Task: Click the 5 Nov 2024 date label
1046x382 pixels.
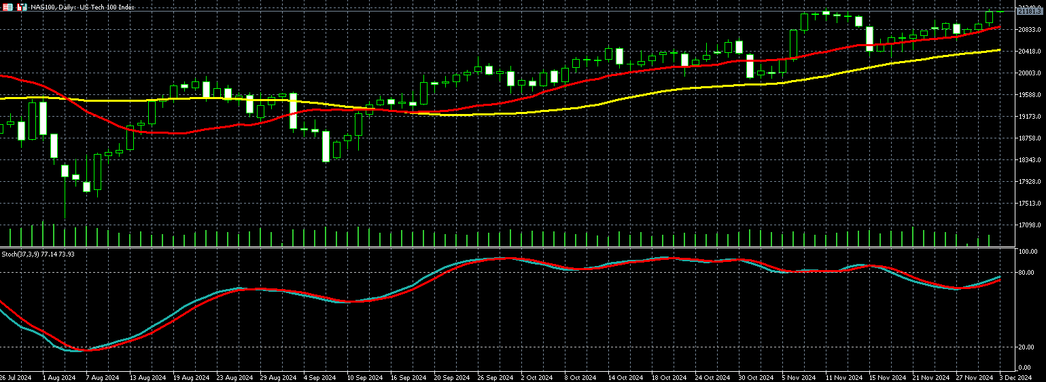Action: [799, 377]
